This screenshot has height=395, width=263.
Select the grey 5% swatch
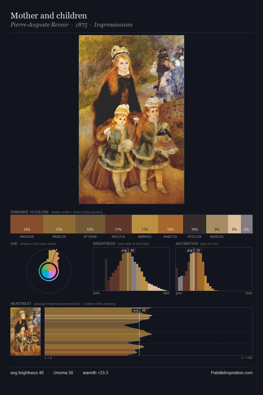pyautogui.click(x=247, y=224)
